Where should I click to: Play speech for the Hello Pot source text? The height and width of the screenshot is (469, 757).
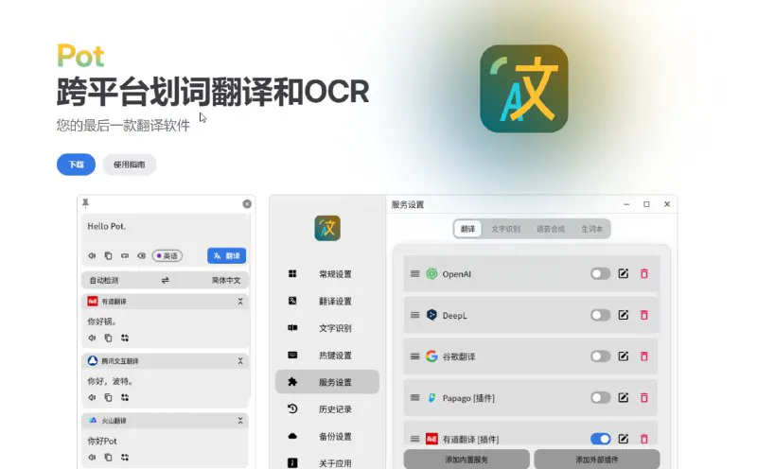[x=92, y=255]
